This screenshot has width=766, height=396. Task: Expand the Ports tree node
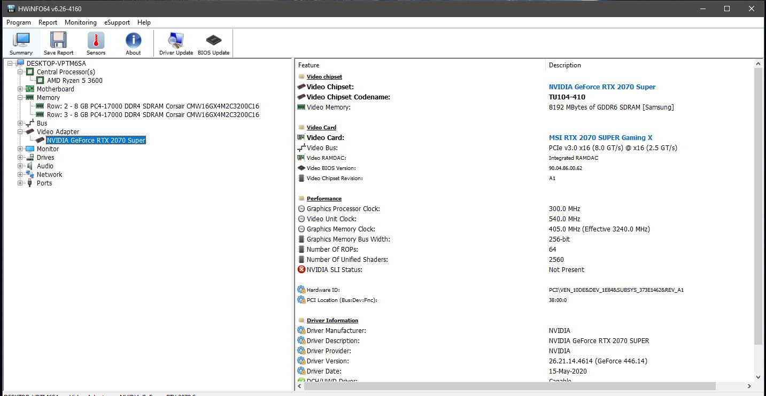pyautogui.click(x=20, y=183)
